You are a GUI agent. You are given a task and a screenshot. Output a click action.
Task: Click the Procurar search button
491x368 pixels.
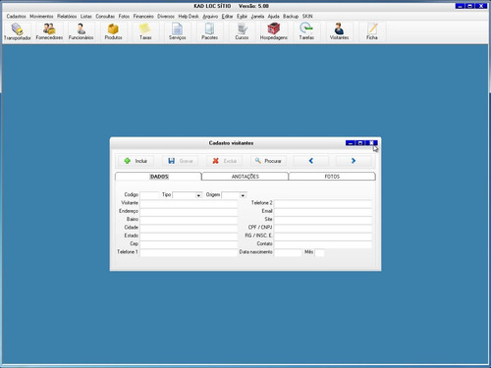268,161
